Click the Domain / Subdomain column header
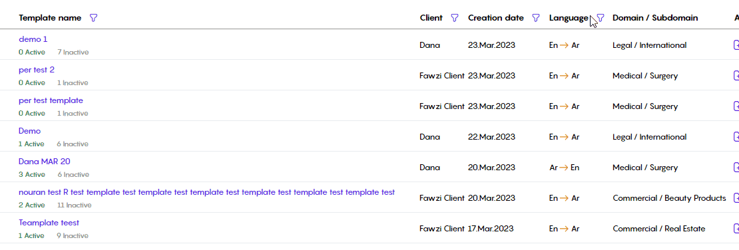This screenshot has height=250, width=739. pyautogui.click(x=655, y=18)
